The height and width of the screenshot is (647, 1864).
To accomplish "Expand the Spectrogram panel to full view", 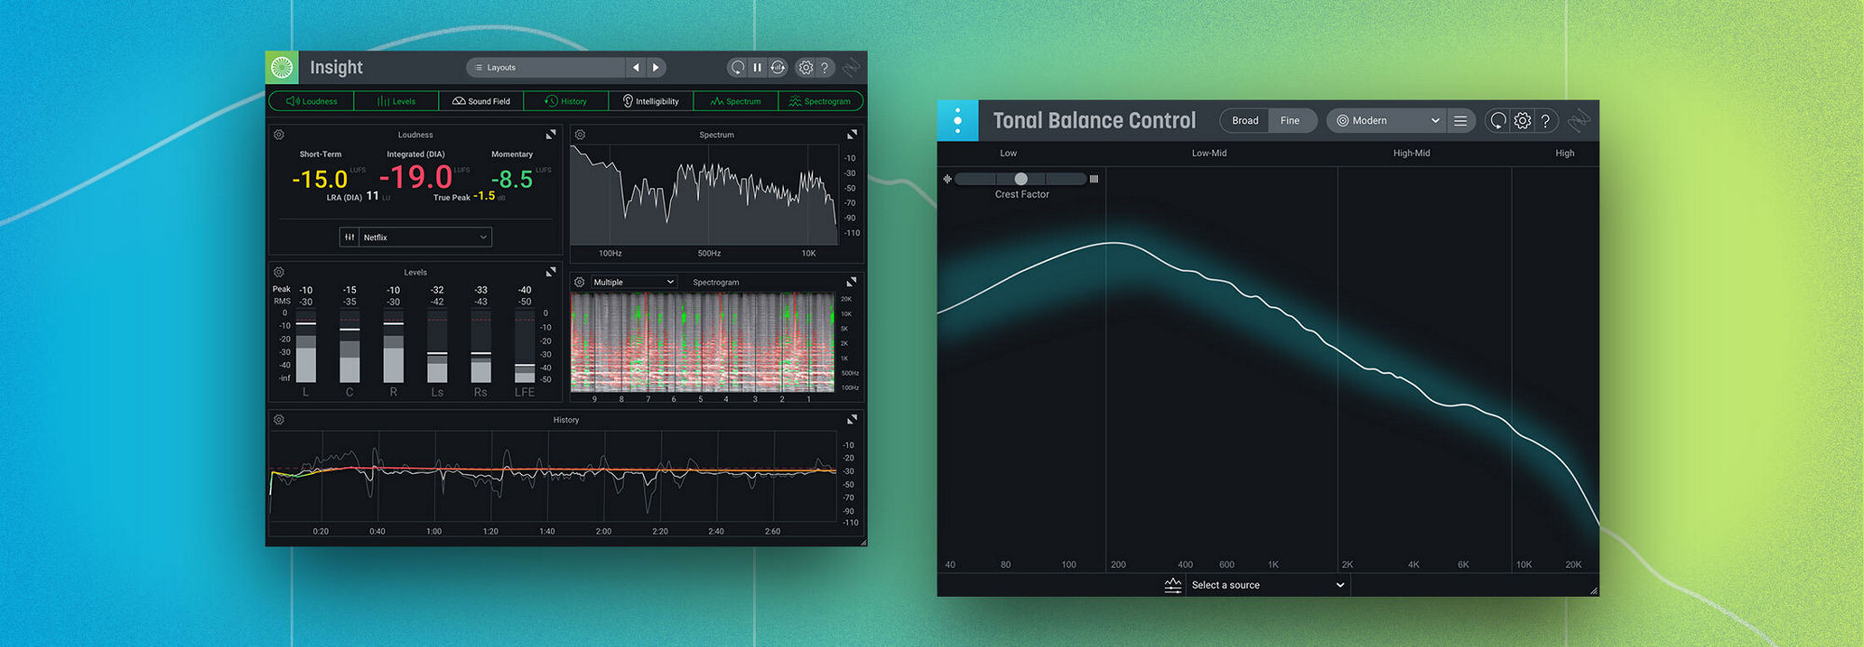I will tap(852, 282).
